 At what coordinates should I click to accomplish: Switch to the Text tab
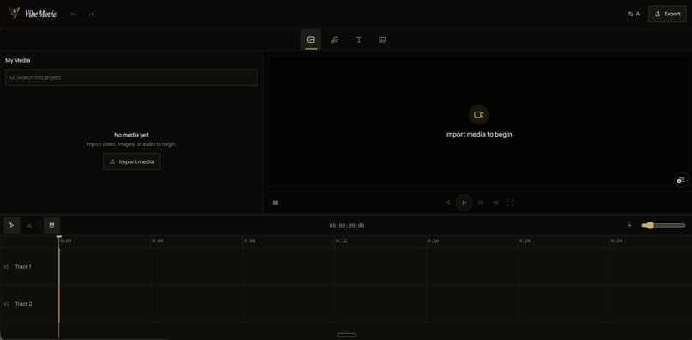point(359,39)
